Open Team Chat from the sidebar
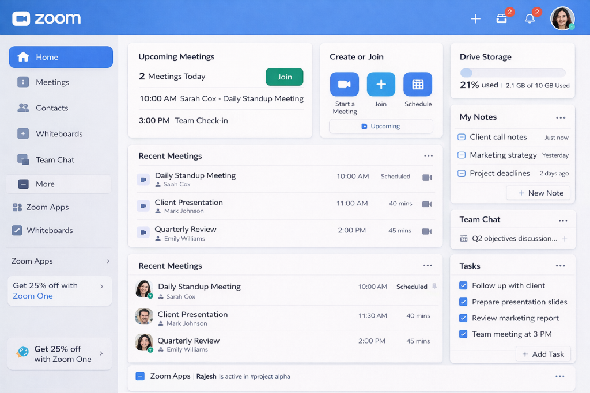Screen dimensions: 590x393 (55, 160)
